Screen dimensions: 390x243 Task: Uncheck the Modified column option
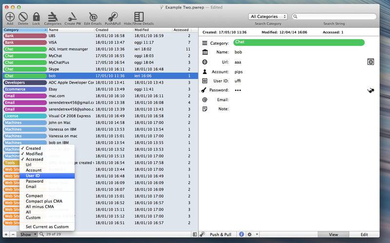[47, 154]
